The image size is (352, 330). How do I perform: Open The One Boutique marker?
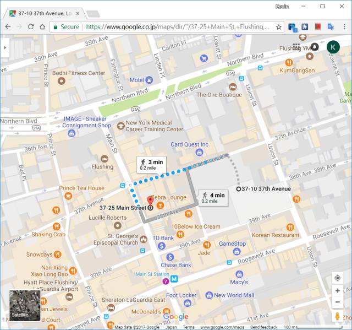coord(233,86)
